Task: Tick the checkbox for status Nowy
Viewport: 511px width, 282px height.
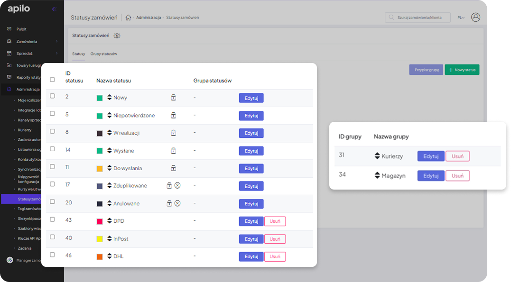Action: click(x=53, y=96)
